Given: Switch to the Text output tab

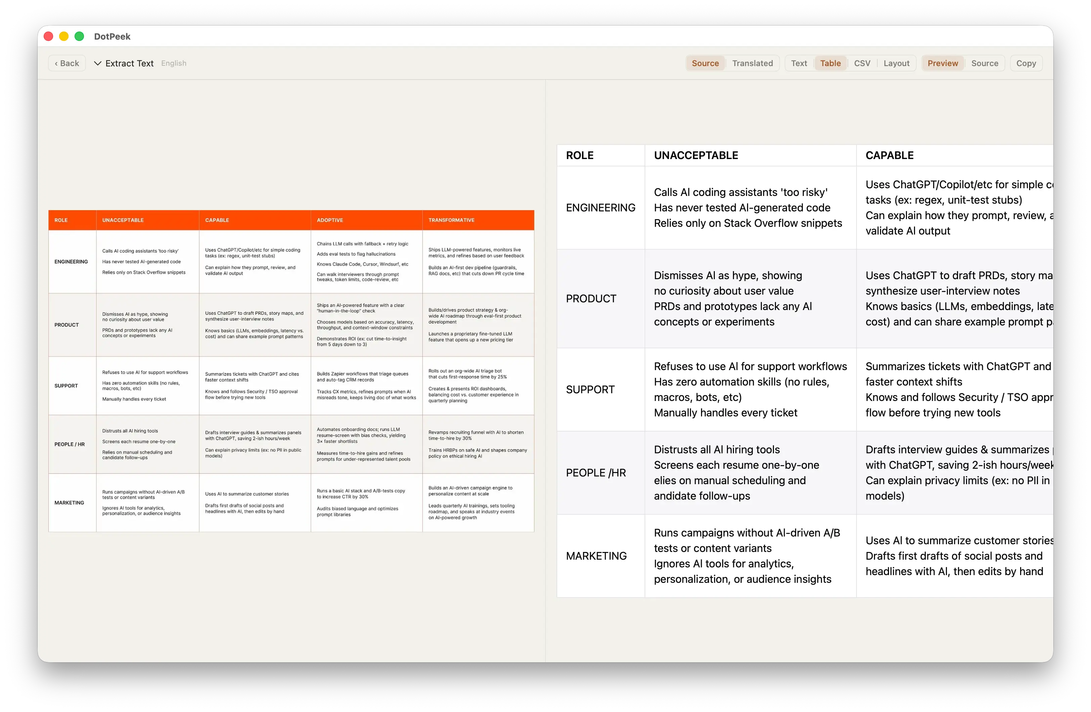Looking at the screenshot, I should click(x=798, y=63).
